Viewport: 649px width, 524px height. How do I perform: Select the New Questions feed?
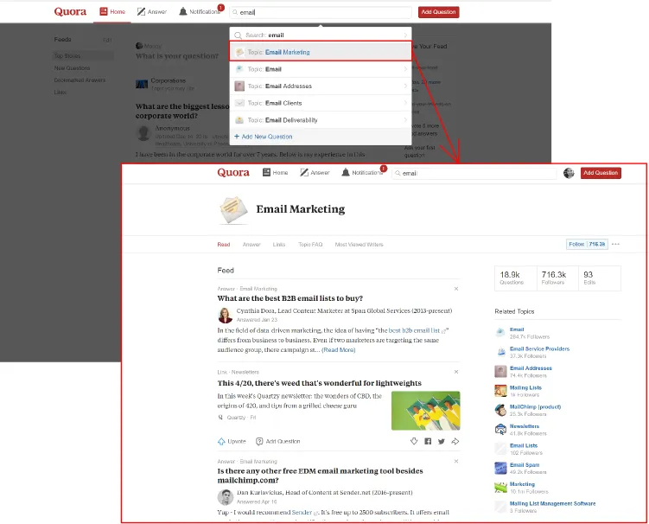tap(72, 68)
